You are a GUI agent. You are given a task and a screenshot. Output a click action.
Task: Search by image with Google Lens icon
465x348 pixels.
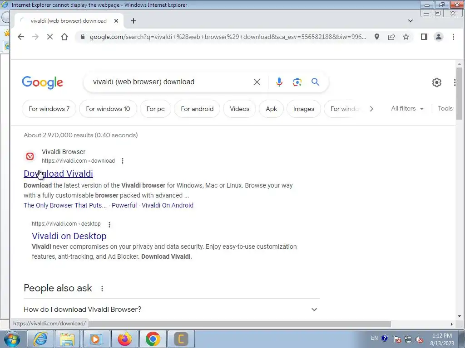(x=297, y=82)
